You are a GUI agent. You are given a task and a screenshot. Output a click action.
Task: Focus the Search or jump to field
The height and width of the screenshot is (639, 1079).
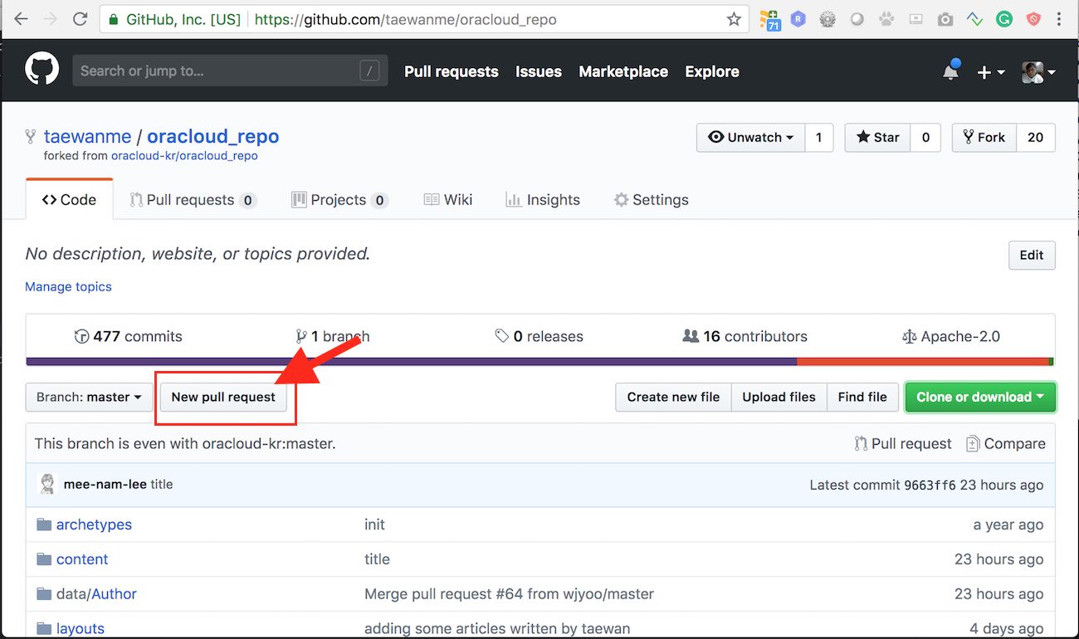(x=230, y=71)
